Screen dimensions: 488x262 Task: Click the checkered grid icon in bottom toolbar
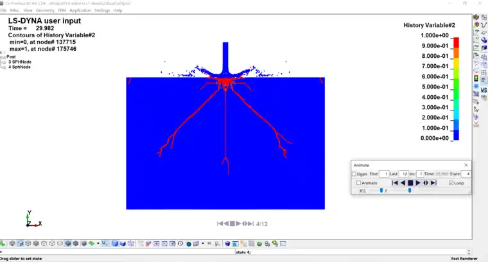click(251, 243)
